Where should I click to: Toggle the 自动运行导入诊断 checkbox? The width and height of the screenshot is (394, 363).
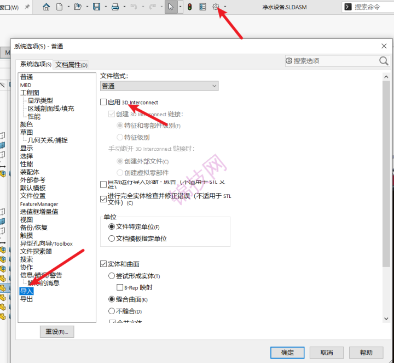[x=103, y=185]
